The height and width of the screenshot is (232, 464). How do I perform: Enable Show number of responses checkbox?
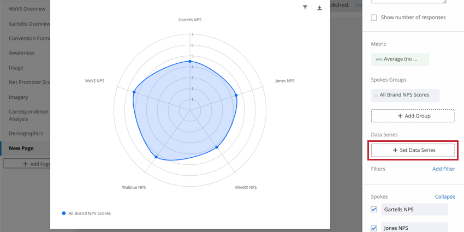point(374,17)
